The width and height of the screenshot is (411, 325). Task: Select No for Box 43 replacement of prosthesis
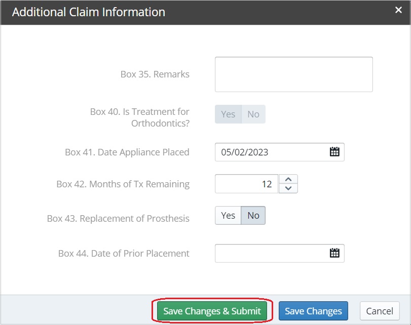tap(253, 215)
